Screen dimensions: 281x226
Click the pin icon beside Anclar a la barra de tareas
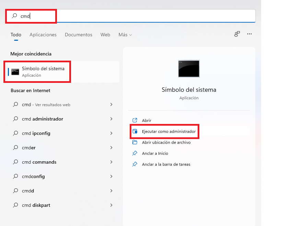click(135, 164)
